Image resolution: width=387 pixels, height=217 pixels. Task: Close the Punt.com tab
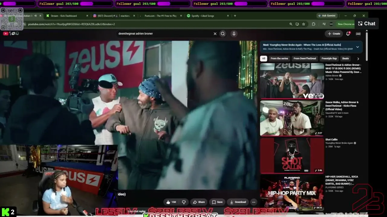[x=180, y=16]
